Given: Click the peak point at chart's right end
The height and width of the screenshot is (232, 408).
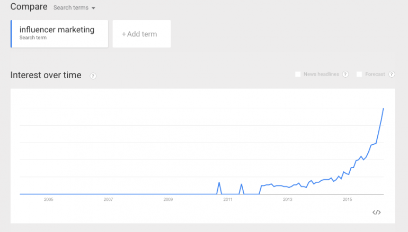Looking at the screenshot, I should click(x=383, y=108).
